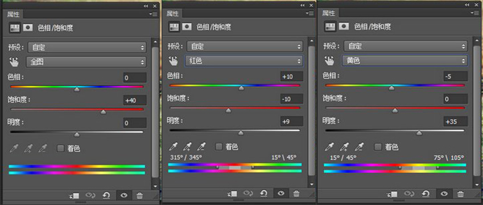Click color range bar in 黄色 panel
This screenshot has height=205, width=483.
click(395, 168)
